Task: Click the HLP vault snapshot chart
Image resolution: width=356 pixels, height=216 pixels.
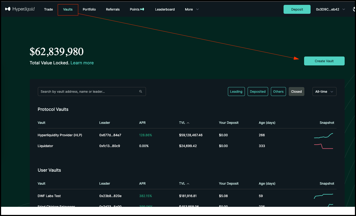Action: pyautogui.click(x=324, y=135)
